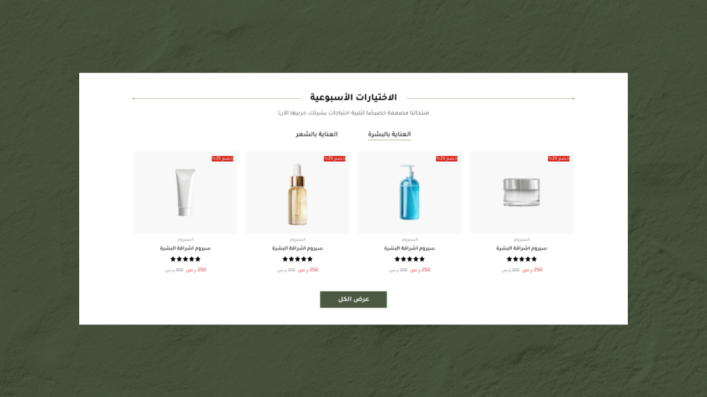The width and height of the screenshot is (707, 397).
Task: Click star rating under the tube product
Action: point(185,259)
